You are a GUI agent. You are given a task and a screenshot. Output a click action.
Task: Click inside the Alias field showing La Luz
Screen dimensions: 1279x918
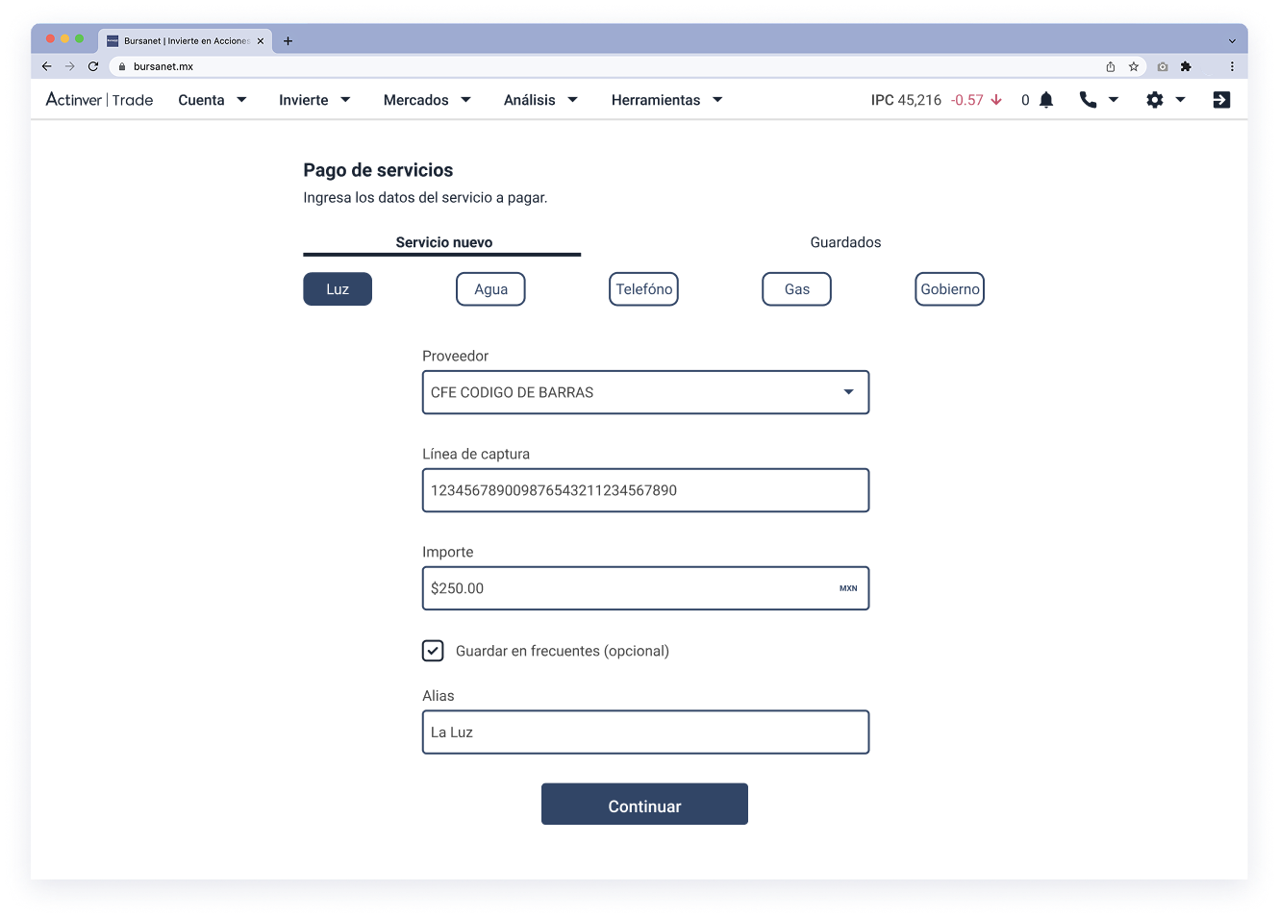click(645, 732)
